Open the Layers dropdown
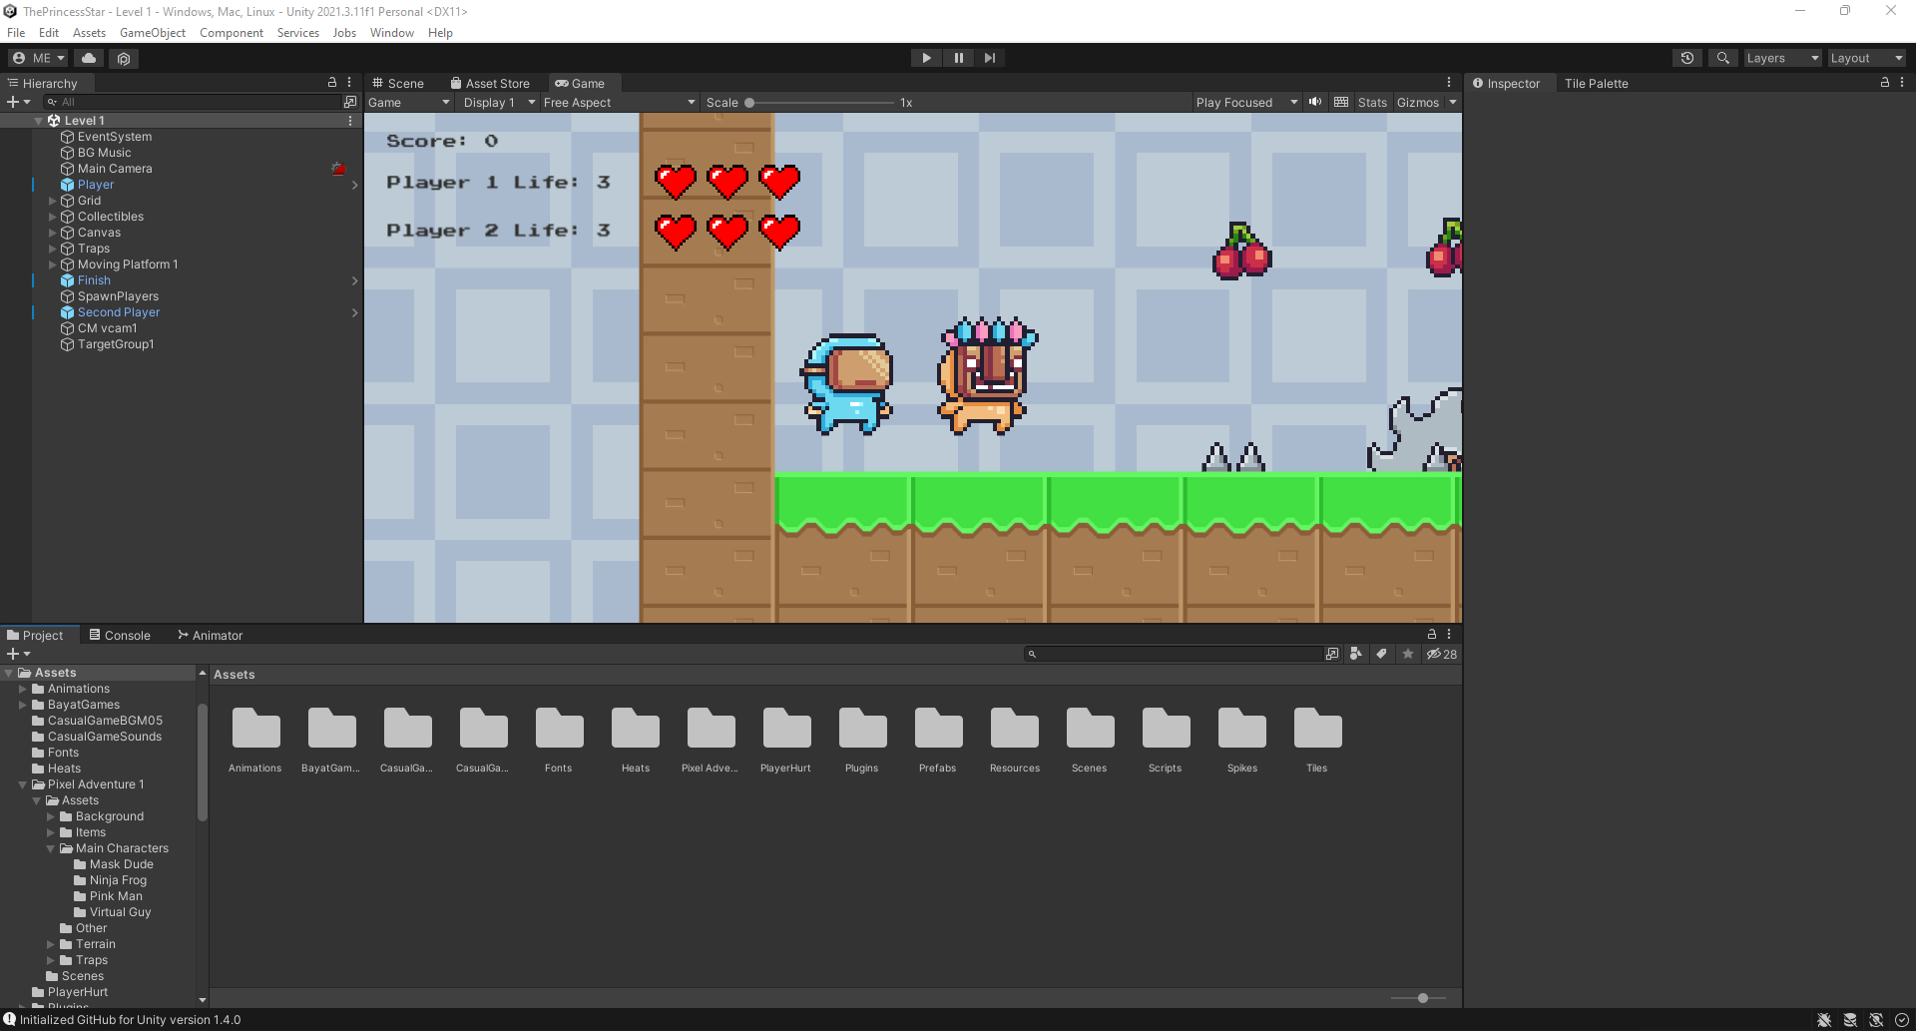Image resolution: width=1916 pixels, height=1031 pixels. point(1782,58)
